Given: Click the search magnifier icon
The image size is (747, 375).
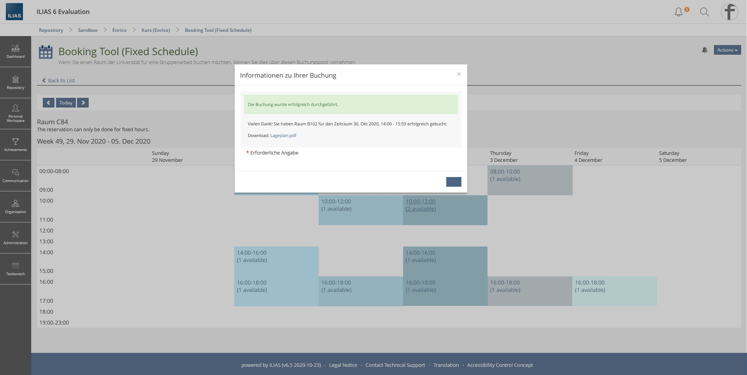Looking at the screenshot, I should click(x=704, y=12).
